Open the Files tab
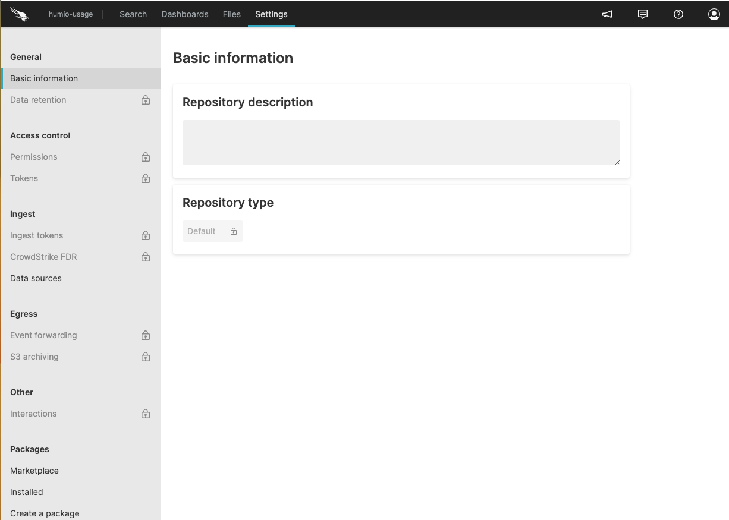Image resolution: width=729 pixels, height=520 pixels. (x=232, y=14)
